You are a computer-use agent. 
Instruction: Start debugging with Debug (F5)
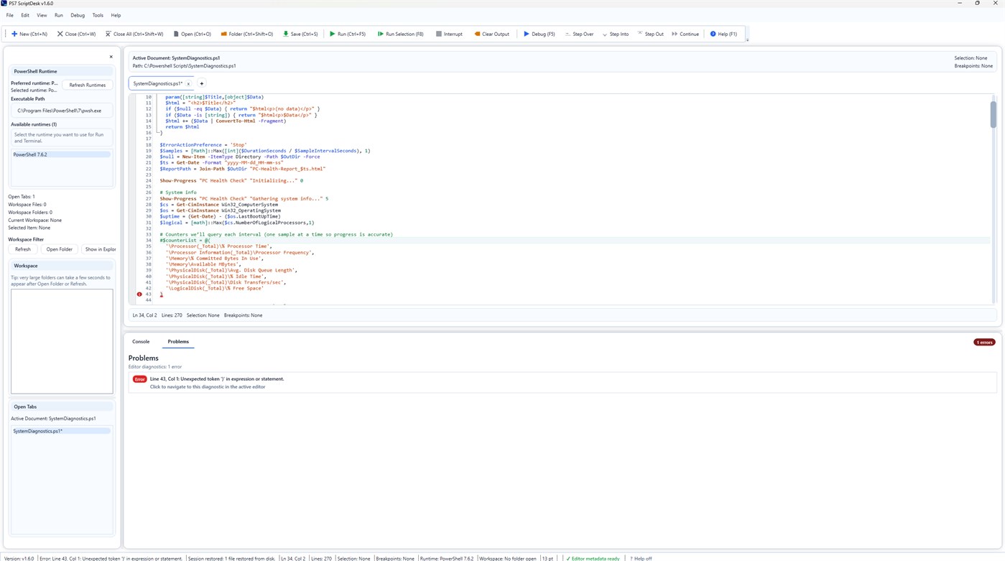(x=539, y=34)
